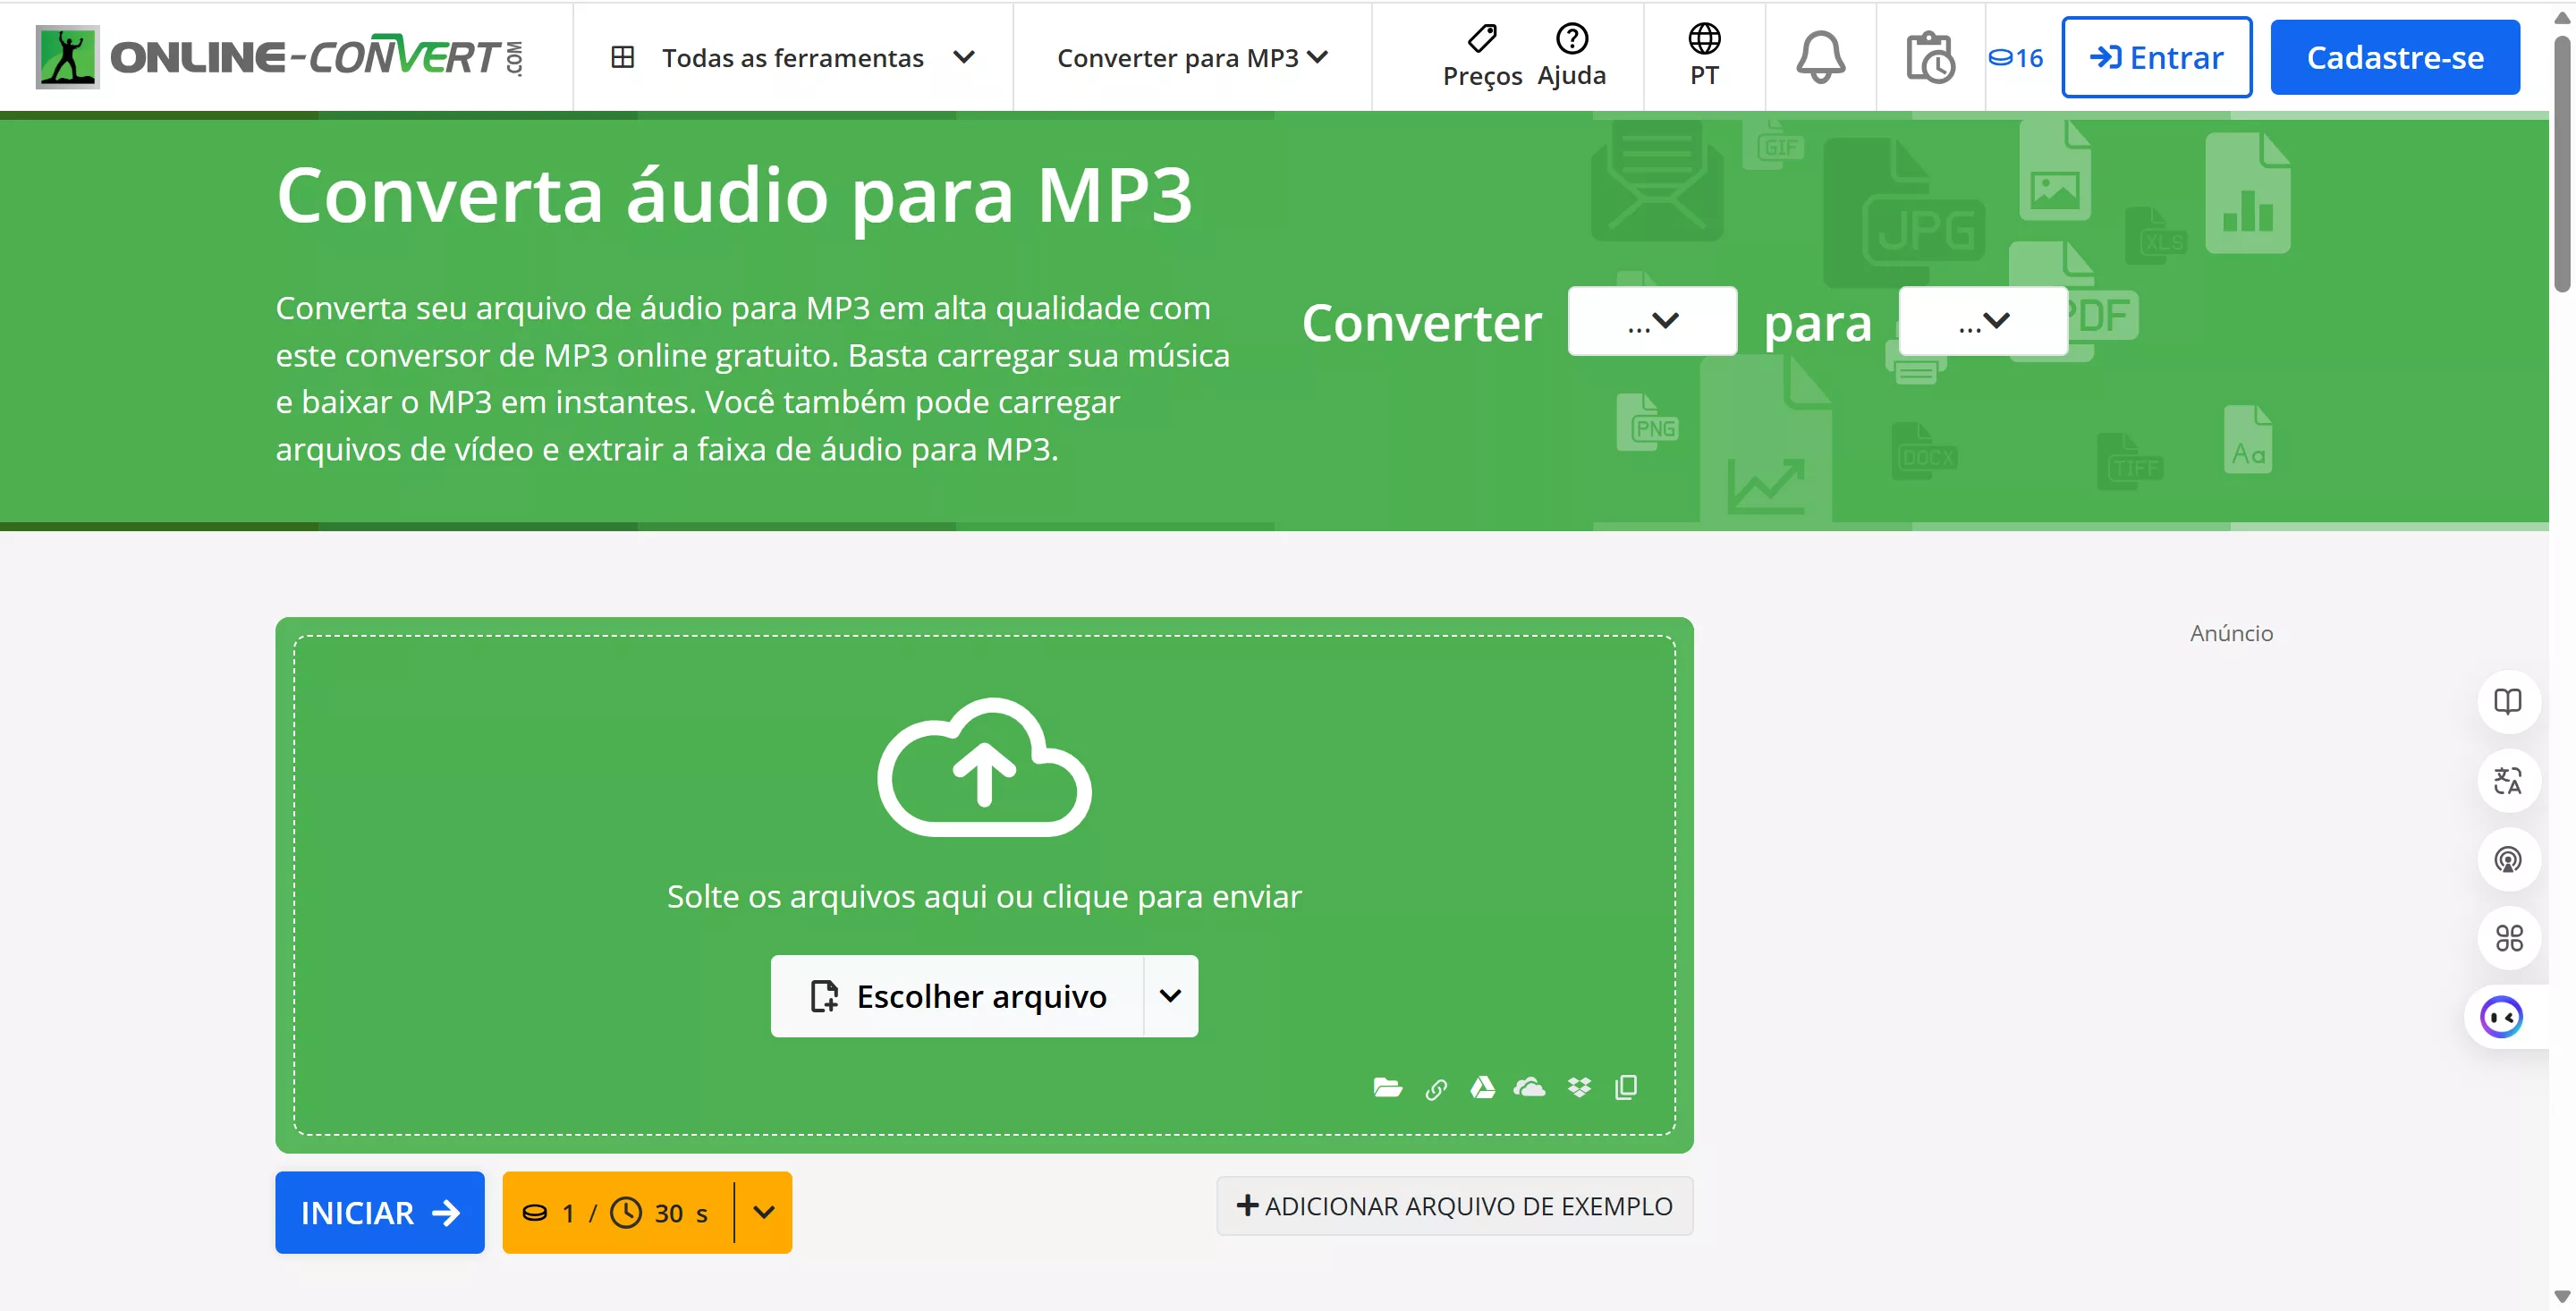Click the Online-Convert logo

tap(280, 56)
